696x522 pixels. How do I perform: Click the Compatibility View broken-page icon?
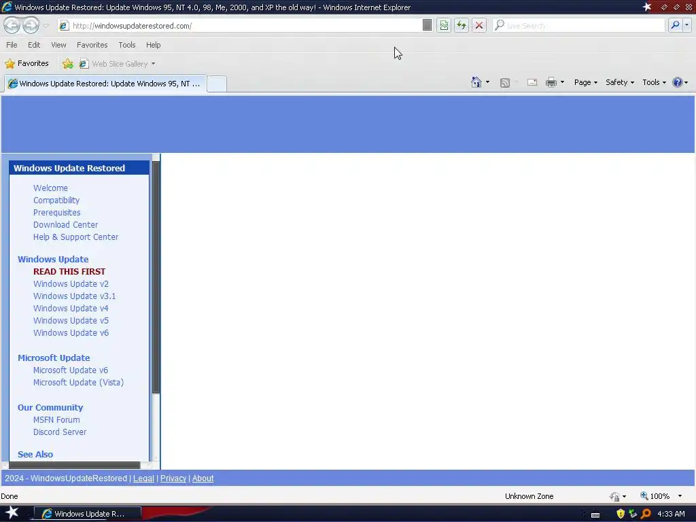(444, 25)
